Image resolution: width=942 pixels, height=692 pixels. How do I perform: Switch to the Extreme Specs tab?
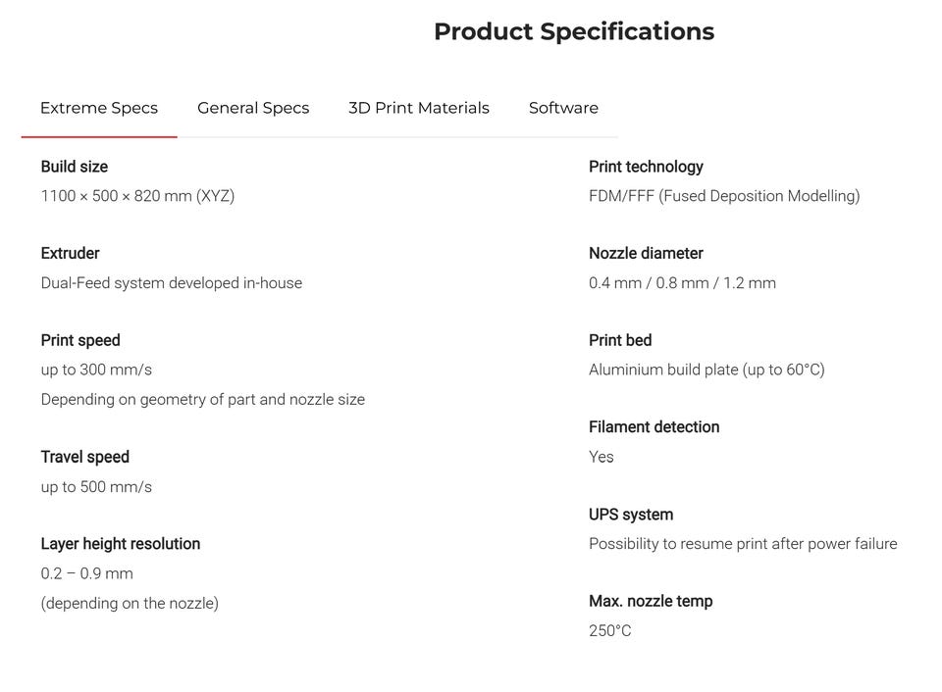click(99, 108)
